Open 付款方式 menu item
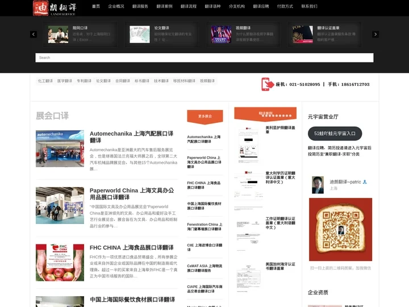409x307 pixels. point(285,6)
